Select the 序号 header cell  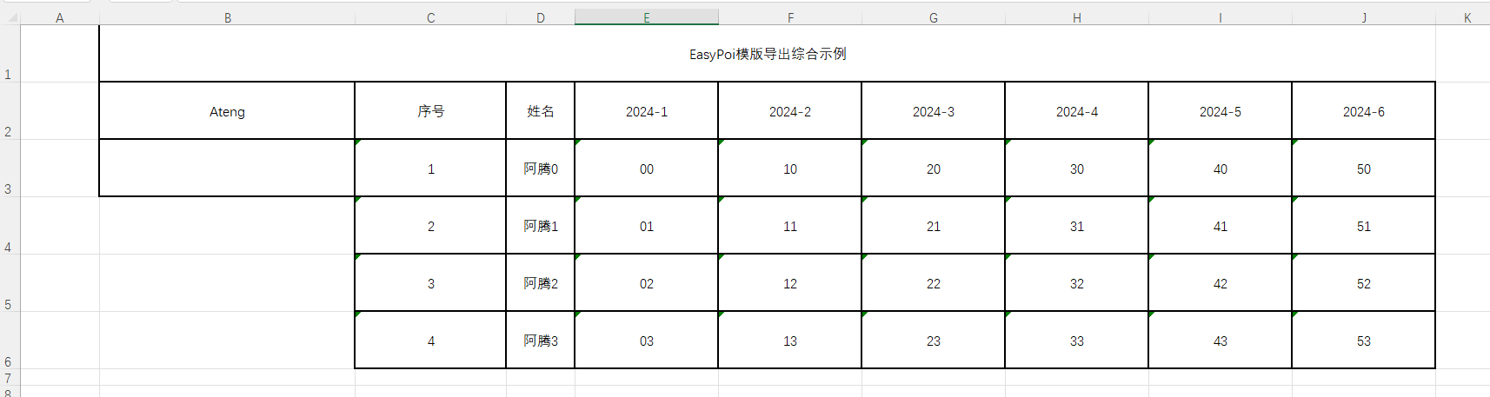coord(430,111)
